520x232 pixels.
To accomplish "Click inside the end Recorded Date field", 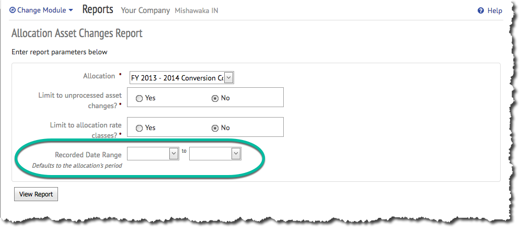I will tap(210, 153).
